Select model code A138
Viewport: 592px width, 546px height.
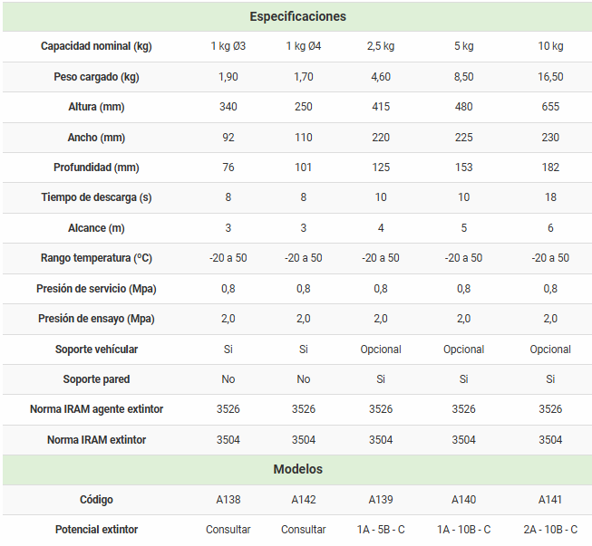coord(228,500)
